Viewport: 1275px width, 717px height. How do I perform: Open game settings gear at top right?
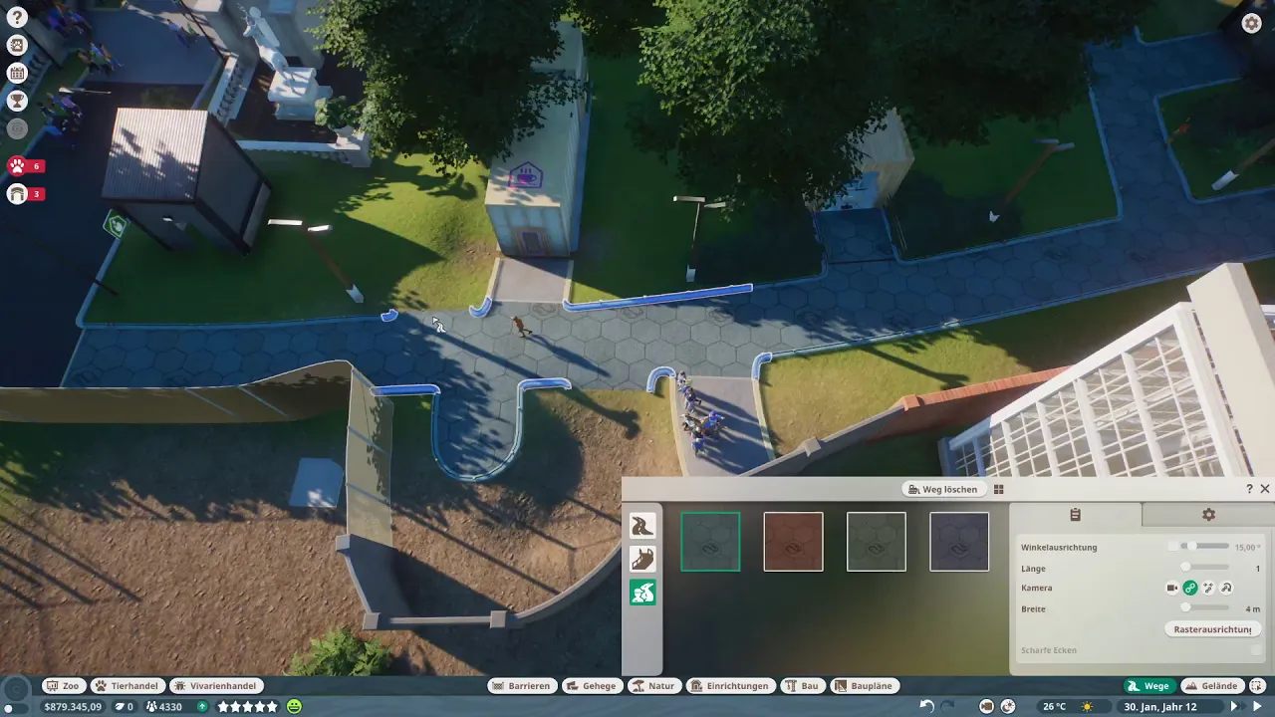pyautogui.click(x=1252, y=24)
